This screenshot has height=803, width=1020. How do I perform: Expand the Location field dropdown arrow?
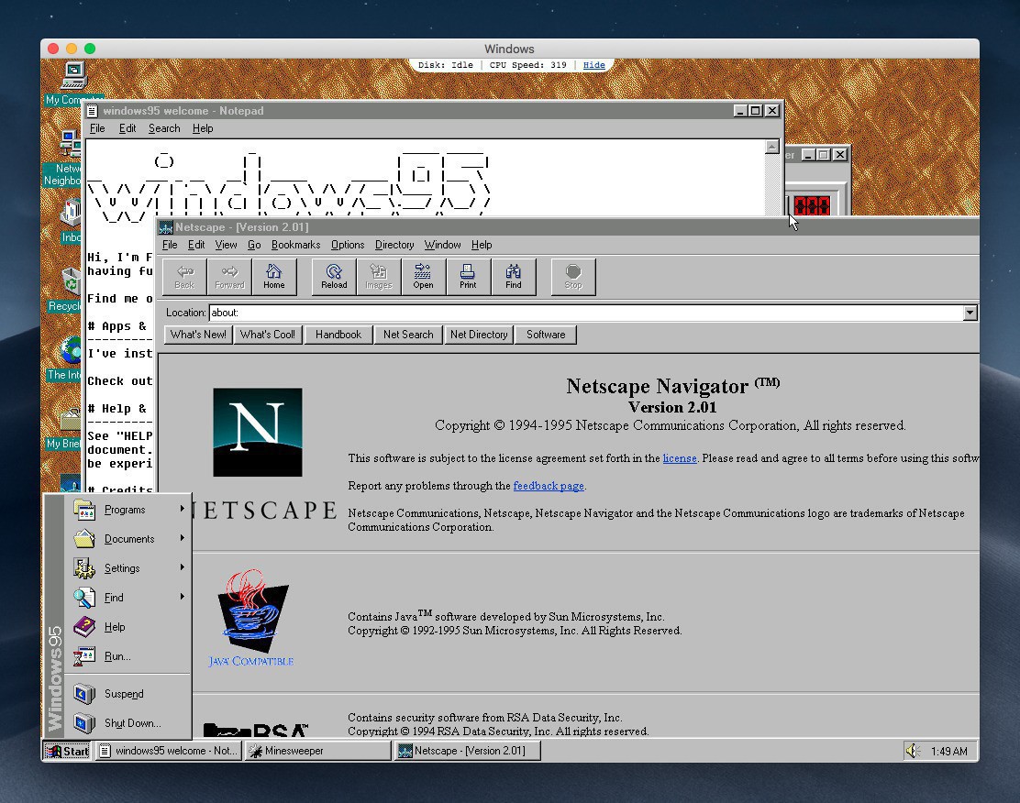click(x=970, y=313)
